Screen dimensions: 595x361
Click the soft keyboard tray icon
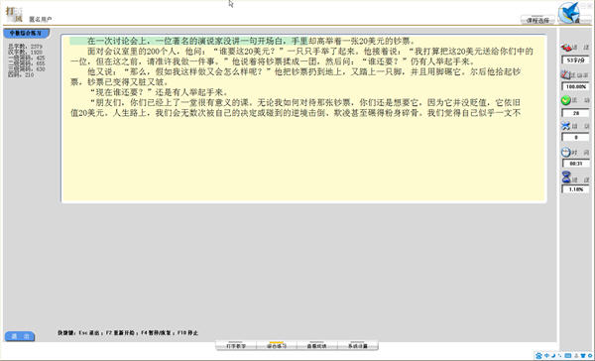tap(568, 356)
